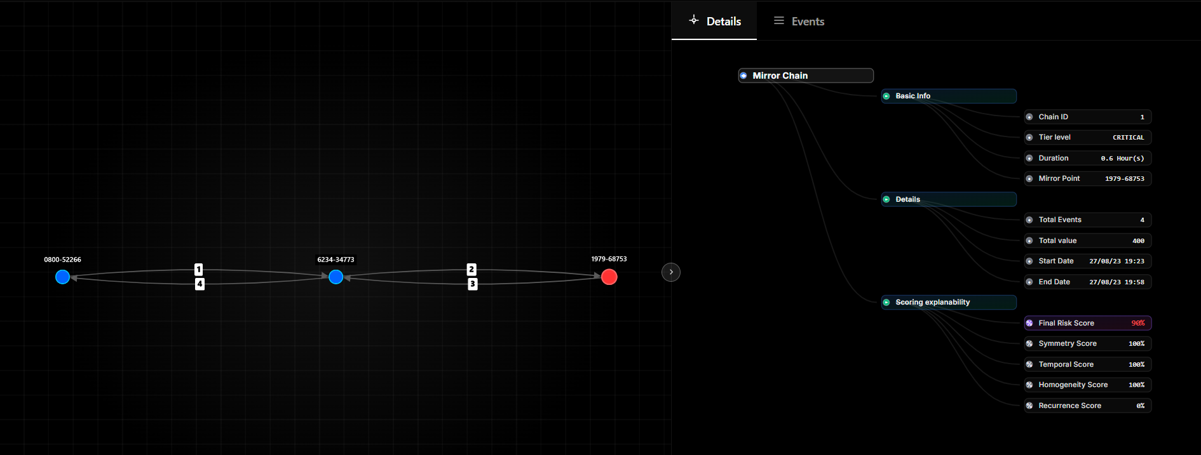The image size is (1201, 455).
Task: Click the percent icon beside Homogeneity Score
Action: [x=1029, y=385]
